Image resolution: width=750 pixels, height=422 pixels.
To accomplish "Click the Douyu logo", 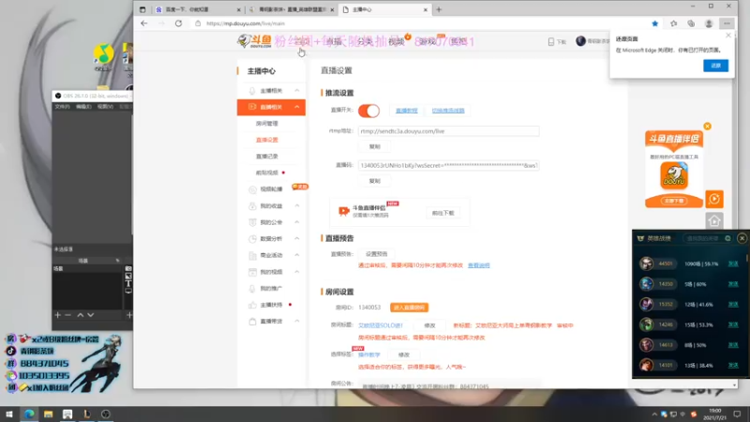I will [x=254, y=41].
